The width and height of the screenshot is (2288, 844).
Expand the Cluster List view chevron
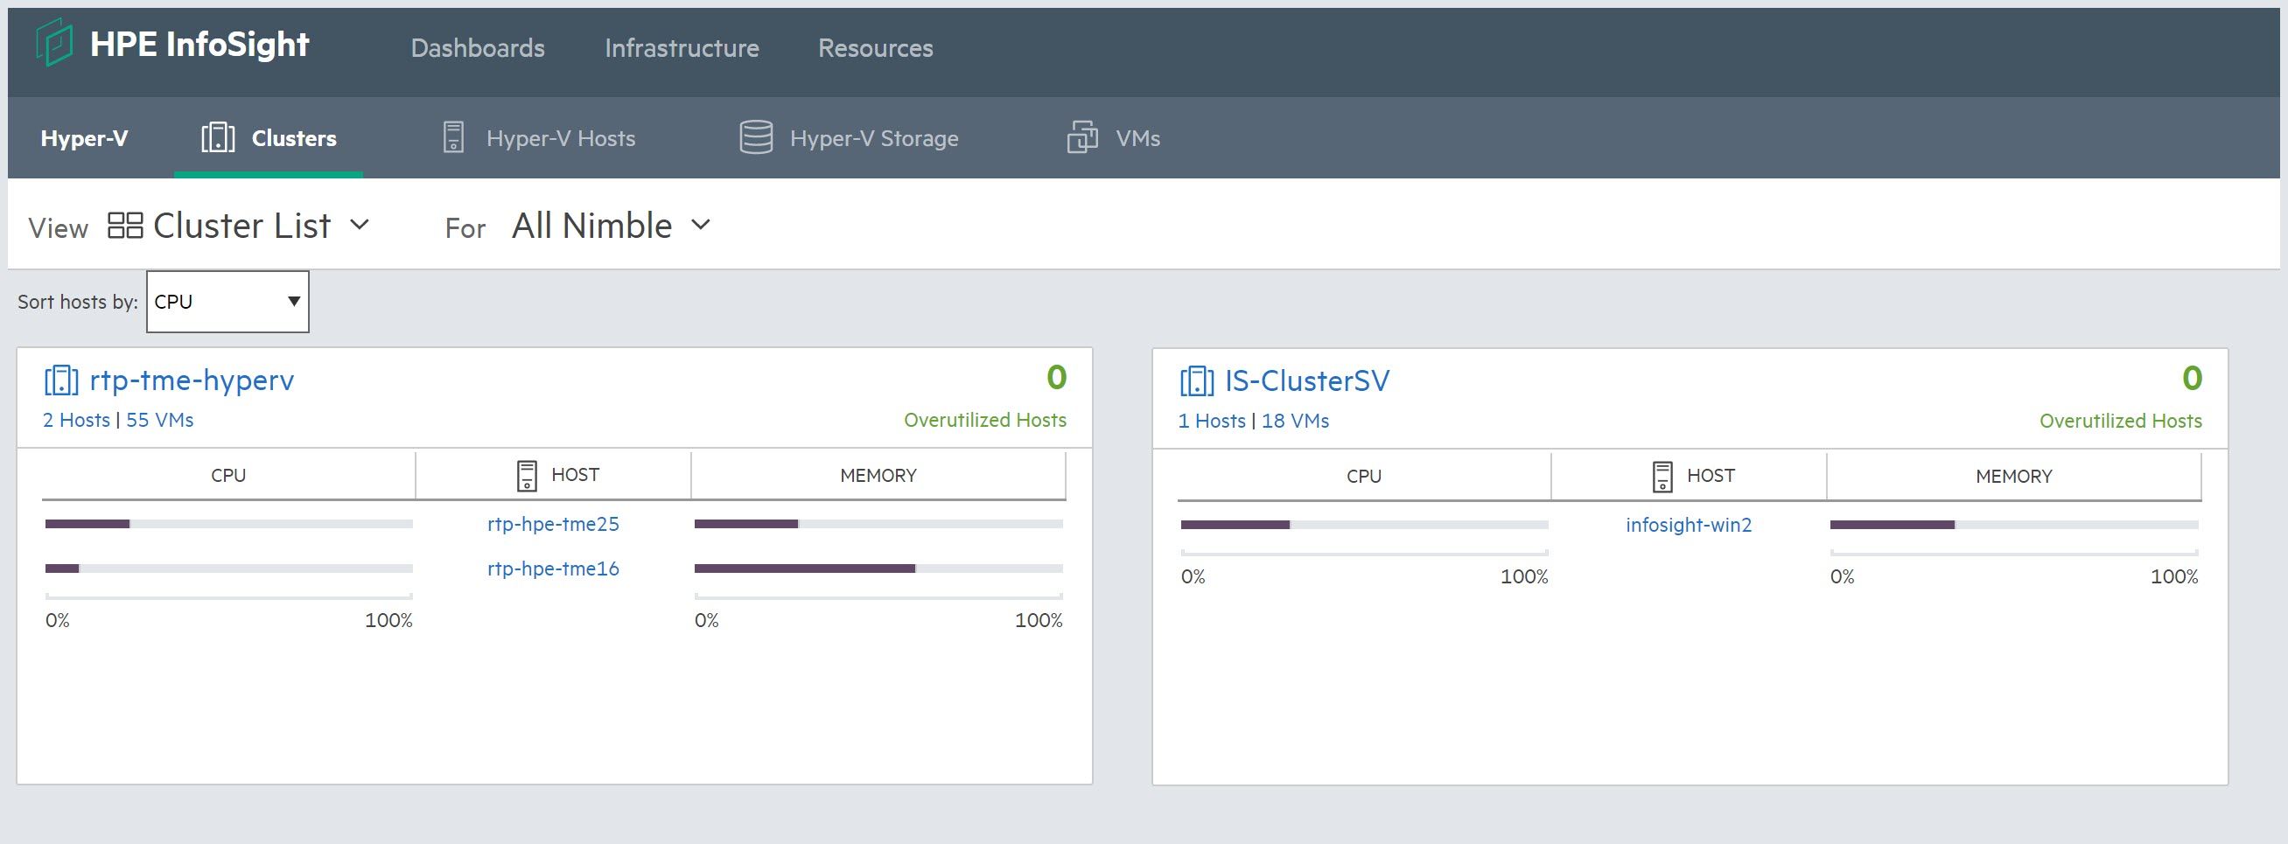click(x=360, y=225)
